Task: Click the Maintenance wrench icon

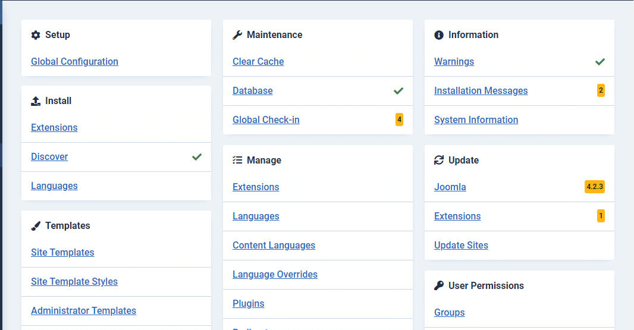Action: (x=237, y=35)
